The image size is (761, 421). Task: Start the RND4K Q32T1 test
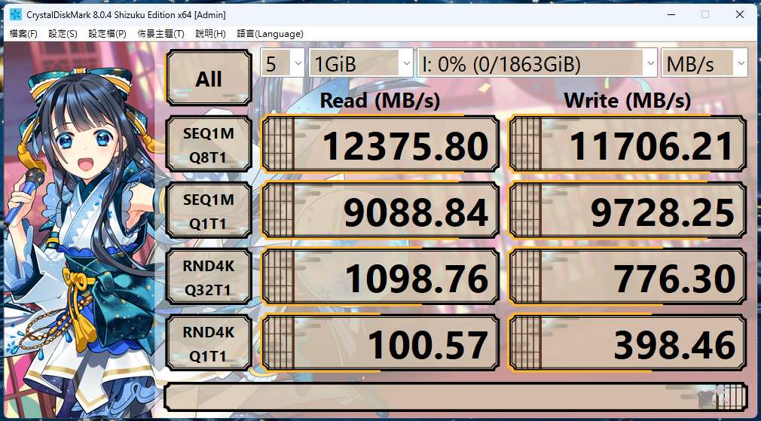(209, 277)
